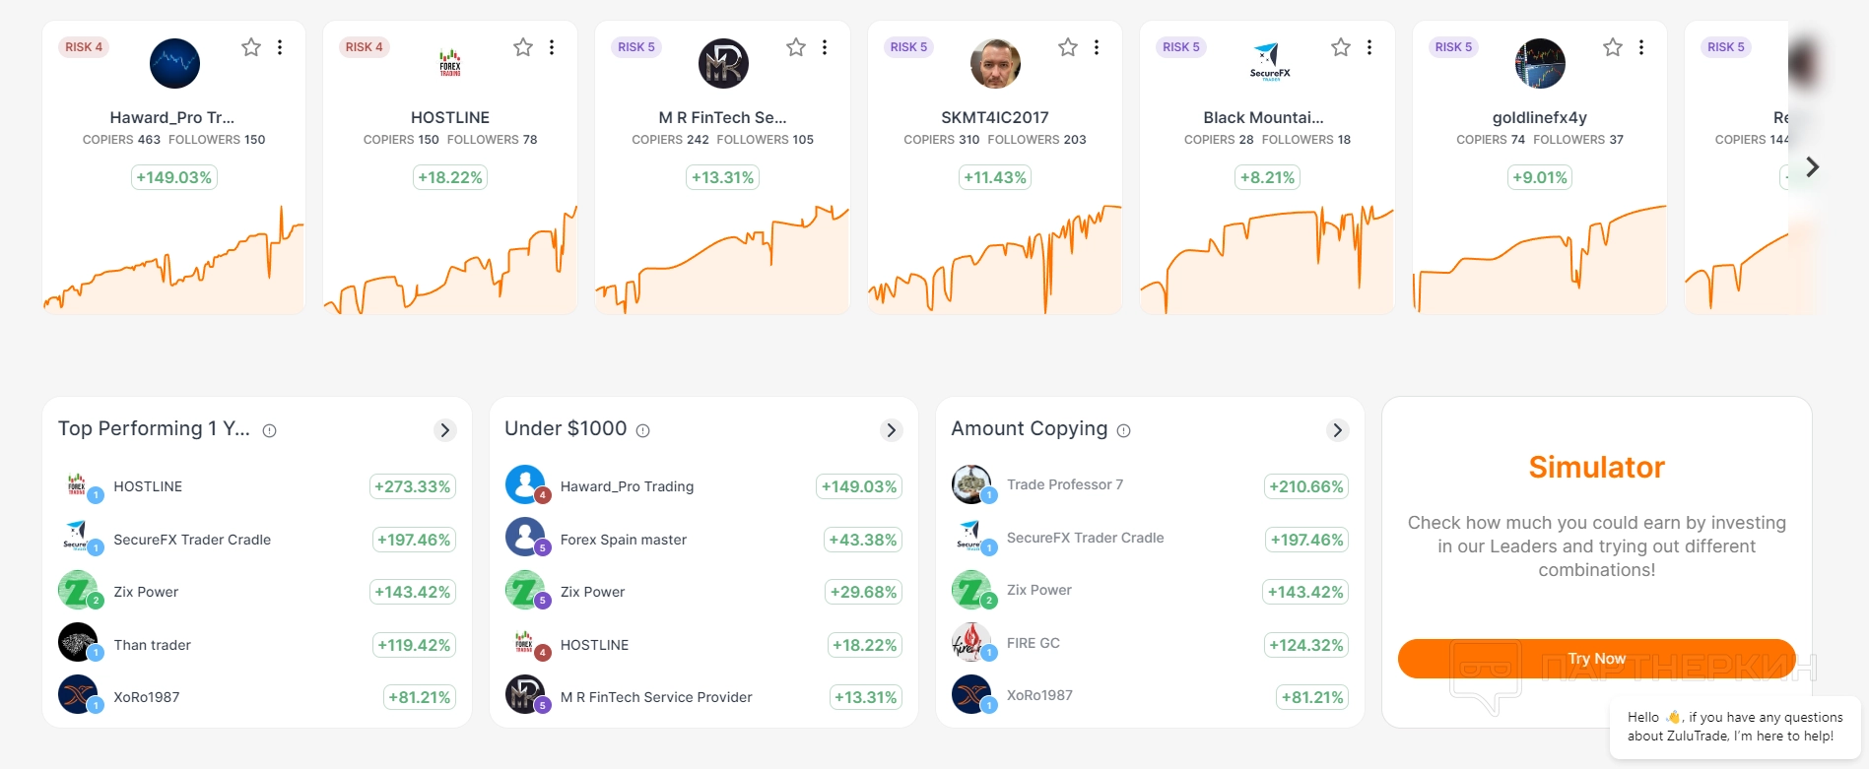Open more options on Black Mountain card

(x=1369, y=47)
